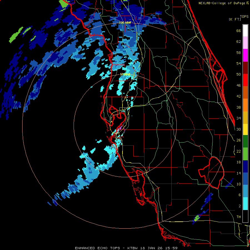
Task: Click the TH threshold legend label
Action: point(239,217)
